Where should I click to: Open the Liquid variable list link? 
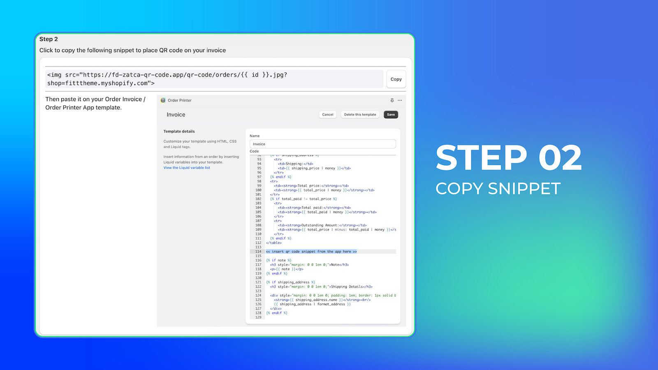pyautogui.click(x=187, y=167)
